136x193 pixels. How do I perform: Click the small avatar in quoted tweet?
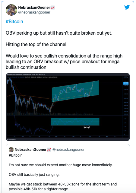(11, 150)
